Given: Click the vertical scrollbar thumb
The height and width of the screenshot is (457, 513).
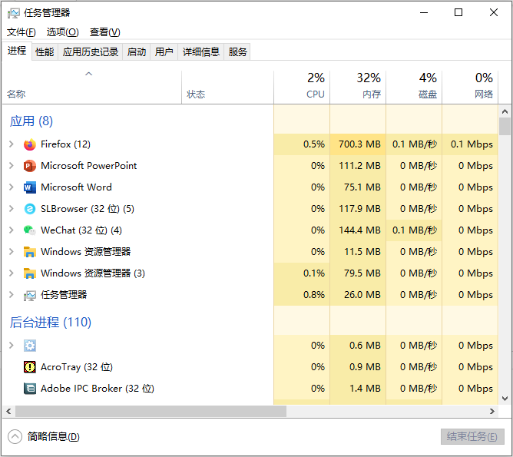Looking at the screenshot, I should 505,126.
